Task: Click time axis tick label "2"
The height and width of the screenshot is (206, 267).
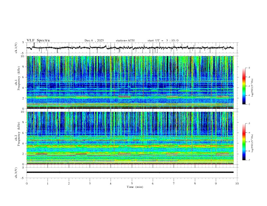Action: pyautogui.click(x=69, y=183)
